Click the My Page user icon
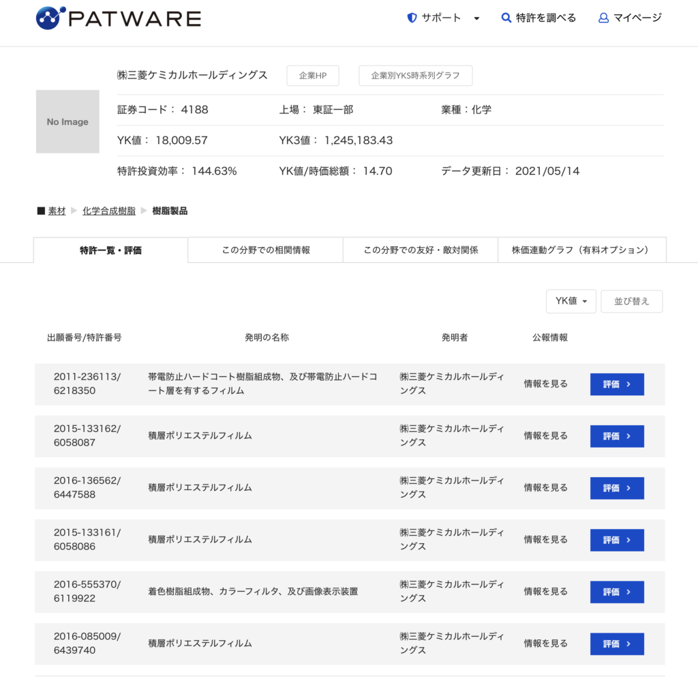The height and width of the screenshot is (677, 698). click(x=603, y=18)
